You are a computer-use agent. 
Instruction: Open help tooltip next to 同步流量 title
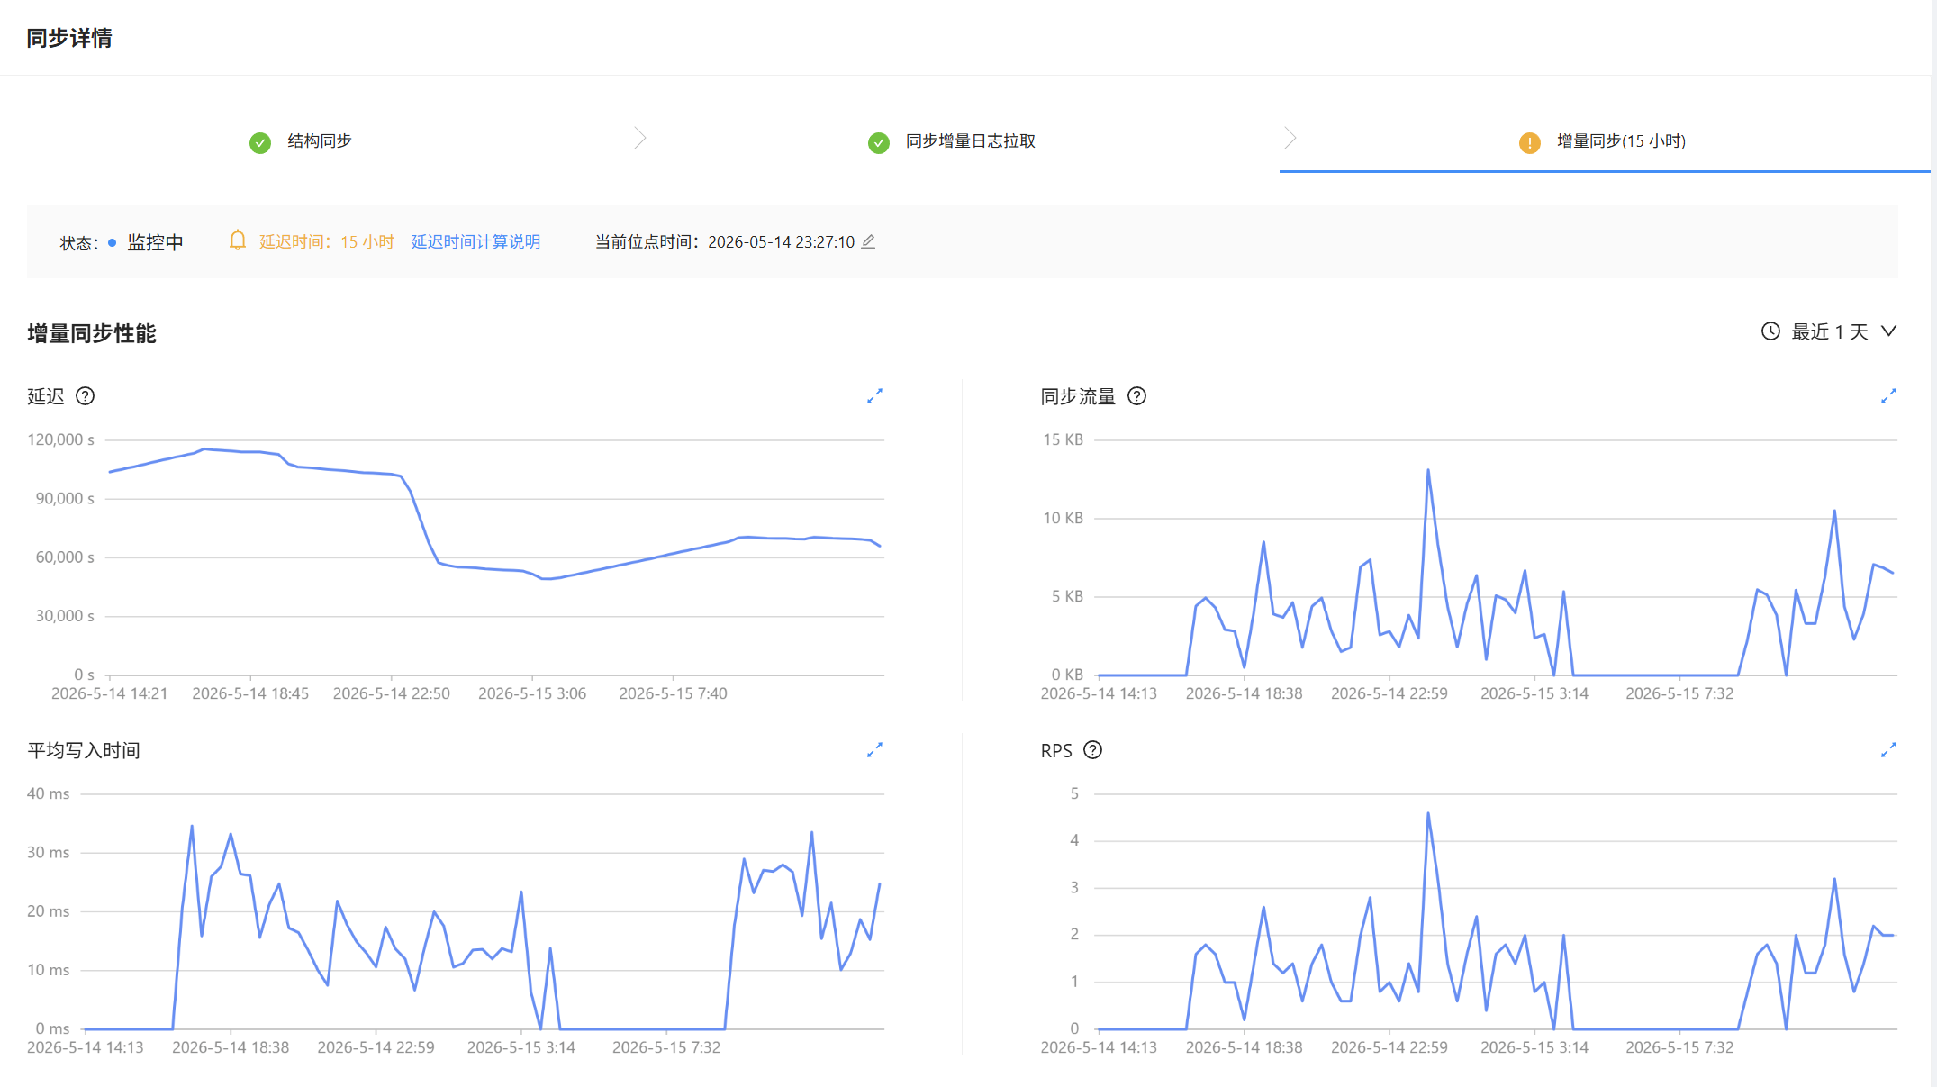coord(1137,396)
